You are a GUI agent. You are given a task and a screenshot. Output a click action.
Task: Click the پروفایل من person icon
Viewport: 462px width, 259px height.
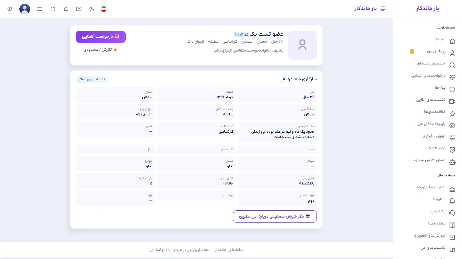click(x=452, y=53)
